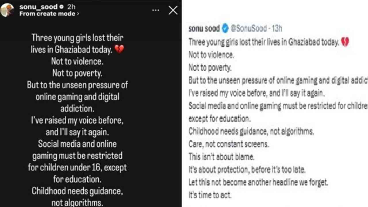The image size is (368, 207).
Task: Click tweet line "Let this not become another headline"
Action: (258, 182)
